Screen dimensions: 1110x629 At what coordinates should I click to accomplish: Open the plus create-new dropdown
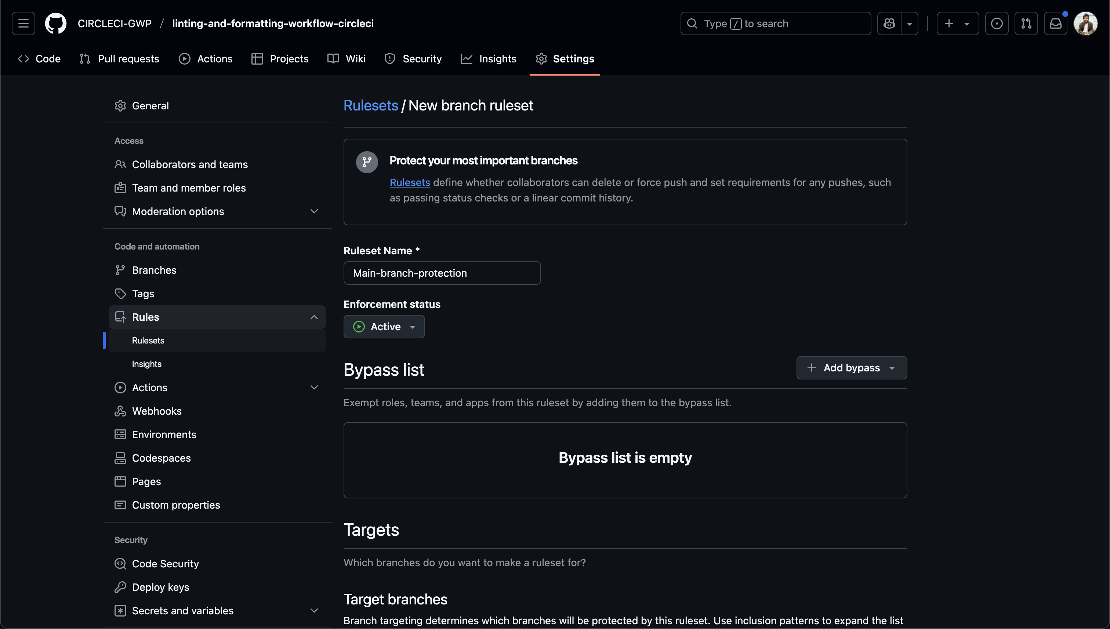point(957,23)
